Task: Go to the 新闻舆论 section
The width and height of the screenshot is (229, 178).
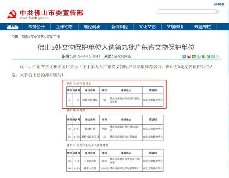Action: 120,27
